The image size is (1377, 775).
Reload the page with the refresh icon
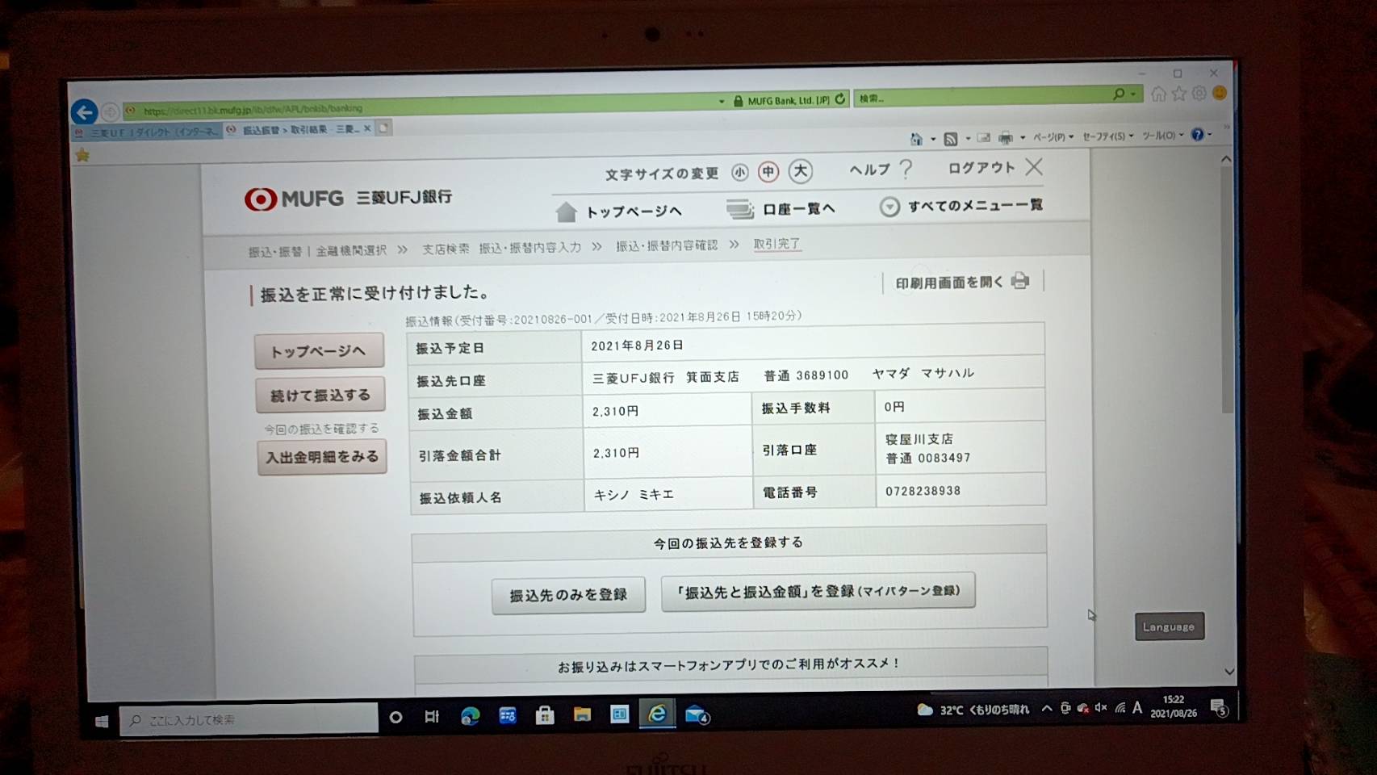(840, 98)
